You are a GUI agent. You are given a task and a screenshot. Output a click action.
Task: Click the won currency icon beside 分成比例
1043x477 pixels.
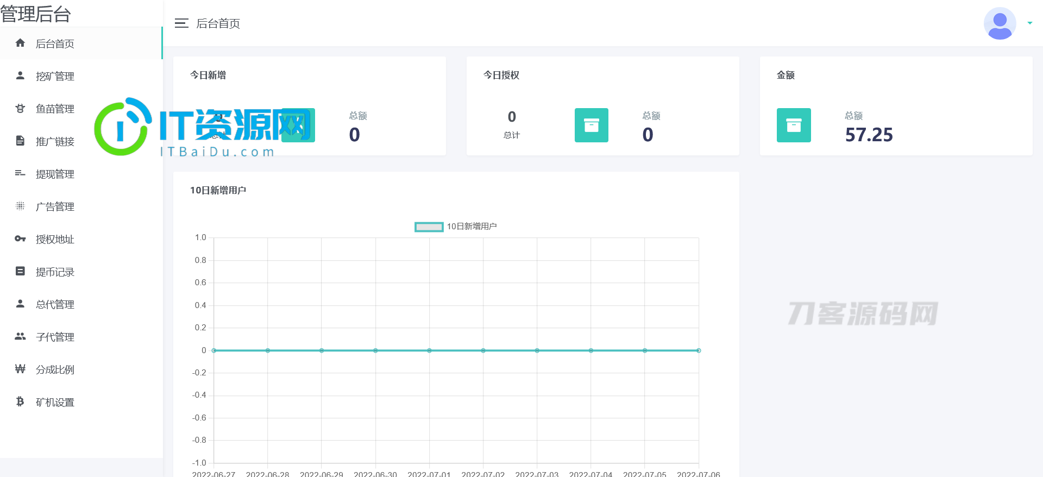[20, 369]
